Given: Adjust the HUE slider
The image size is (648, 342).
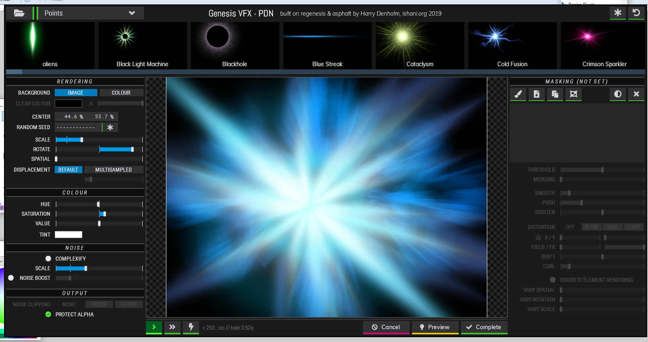Looking at the screenshot, I should (x=99, y=204).
